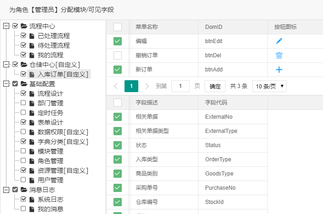This screenshot has width=323, height=214.
Task: Click the previous page arrow in pagination
Action: [x=115, y=86]
